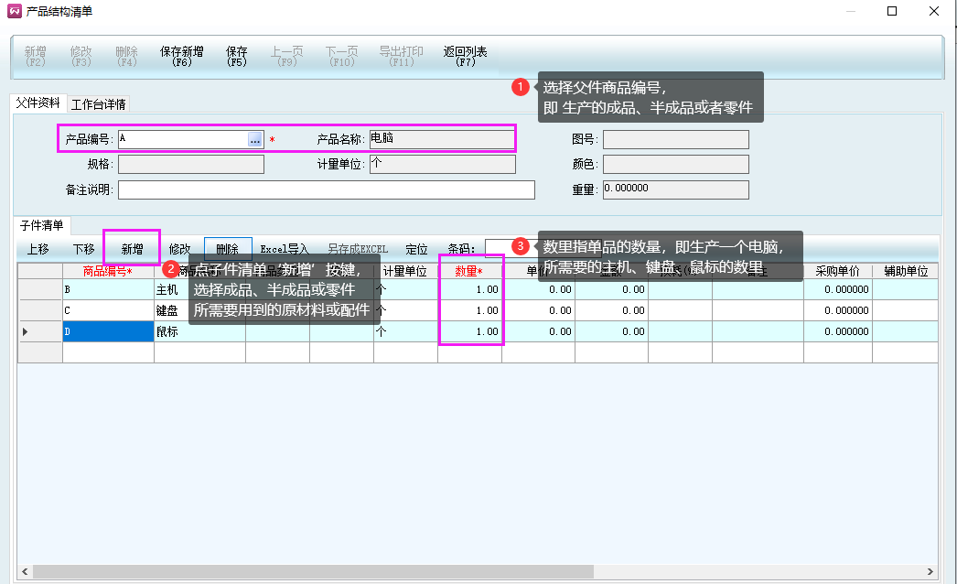
Task: Click the 数量 cell for 键盘 row
Action: tap(469, 310)
